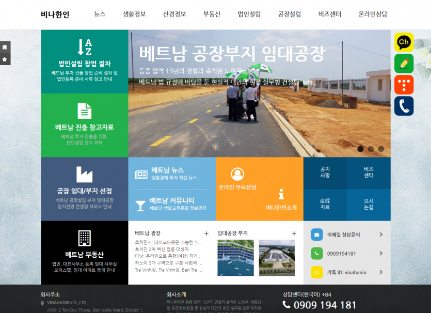Open the 베트남 뉴스 link
Screen dimensions: 431x313
click(167, 170)
